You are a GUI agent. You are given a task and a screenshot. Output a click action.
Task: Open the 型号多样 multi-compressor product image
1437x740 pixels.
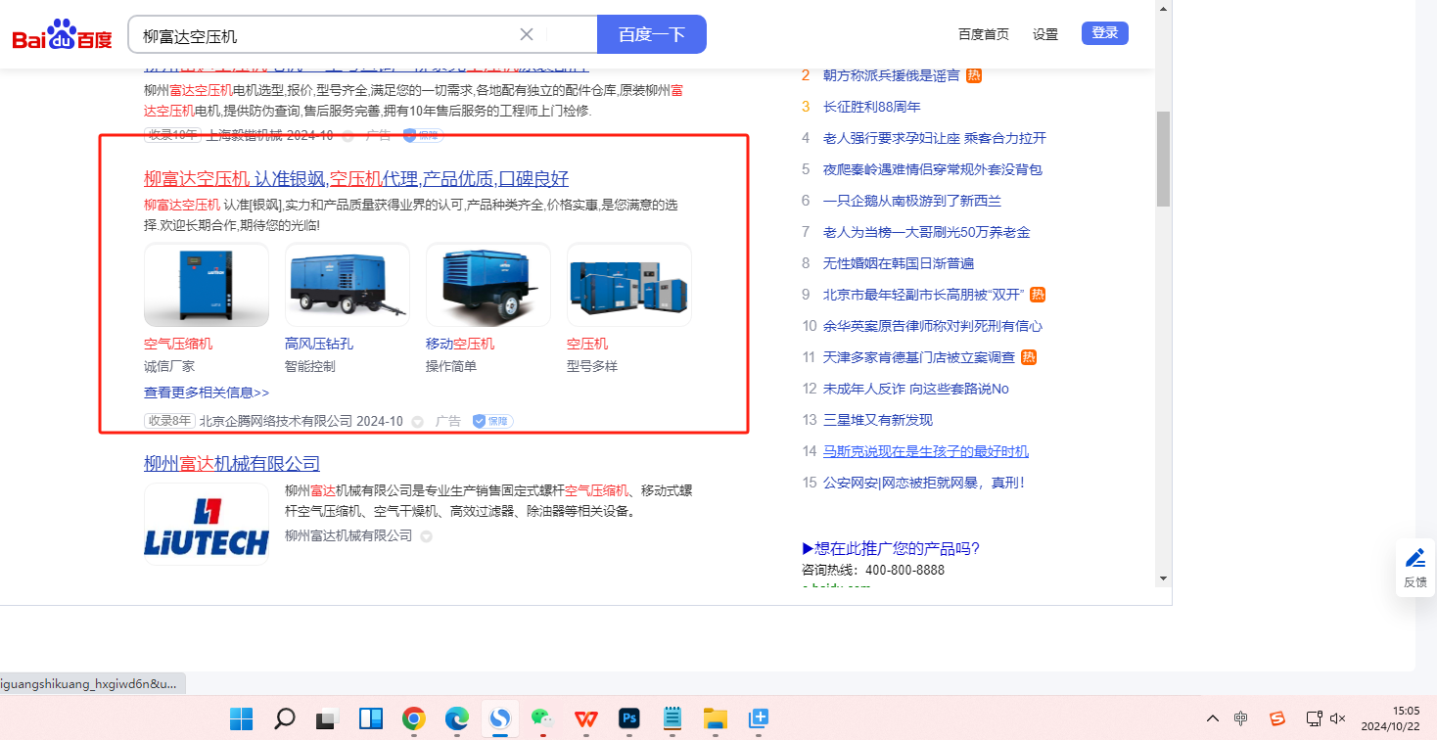(629, 285)
